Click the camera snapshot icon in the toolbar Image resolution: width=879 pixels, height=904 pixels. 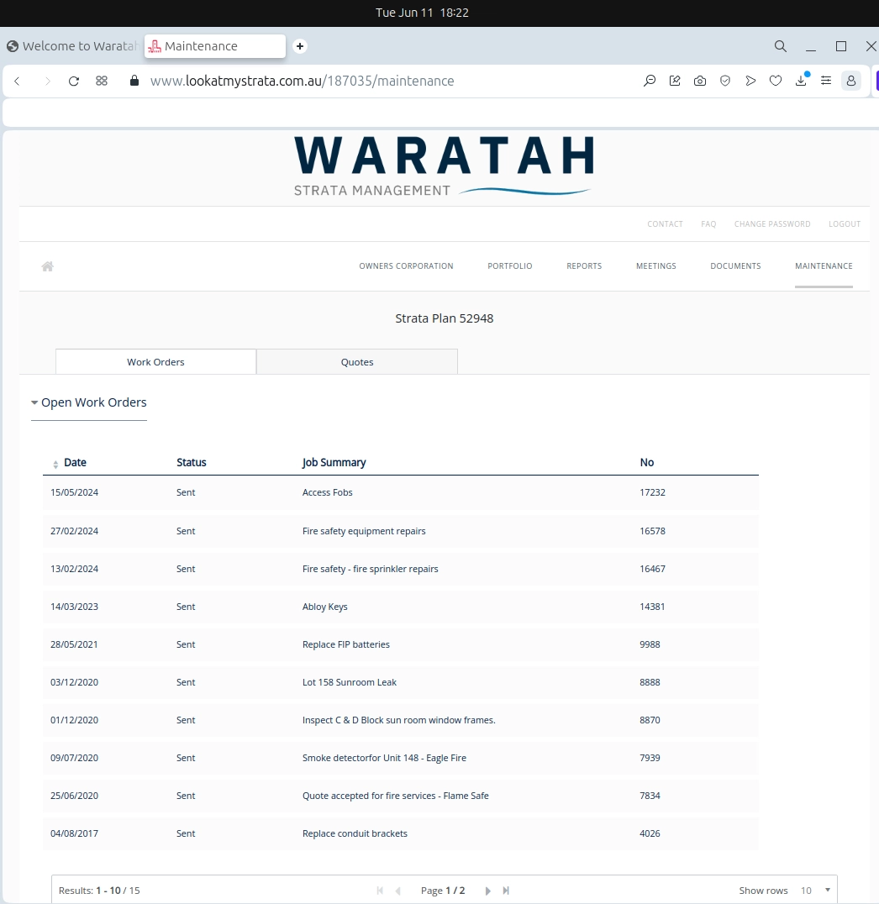pos(700,81)
